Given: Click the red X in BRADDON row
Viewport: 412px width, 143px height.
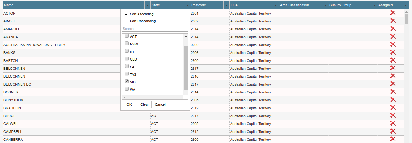Looking at the screenshot, I should point(393,108).
